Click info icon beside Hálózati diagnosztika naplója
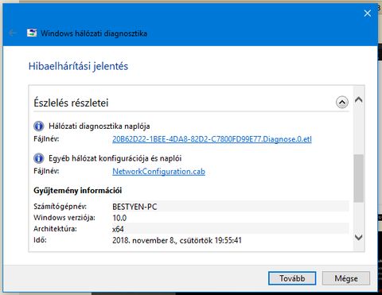This screenshot has width=382, height=295. click(39, 126)
